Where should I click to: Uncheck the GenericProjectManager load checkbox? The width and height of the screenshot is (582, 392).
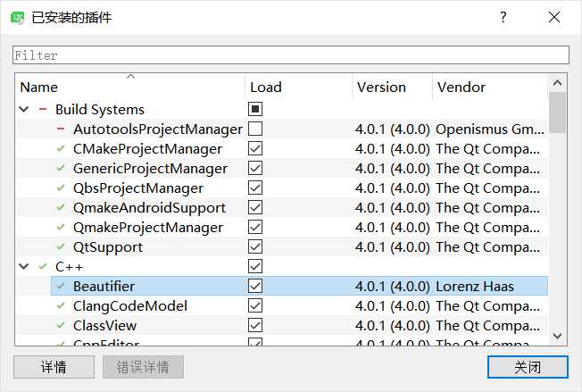(x=255, y=168)
